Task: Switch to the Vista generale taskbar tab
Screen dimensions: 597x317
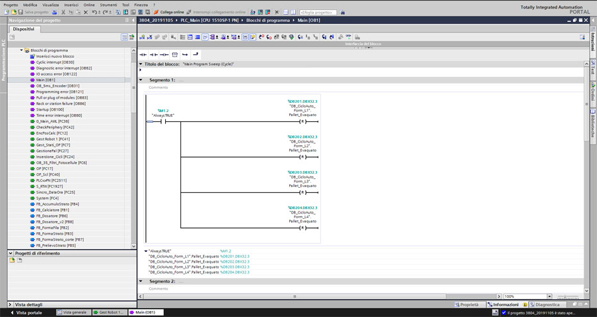Action: pyautogui.click(x=73, y=312)
